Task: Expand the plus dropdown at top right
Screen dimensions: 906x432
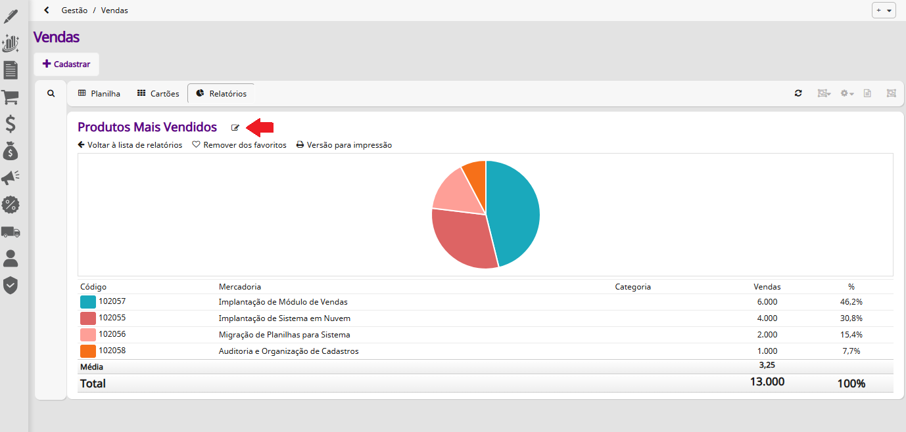Action: tap(884, 11)
